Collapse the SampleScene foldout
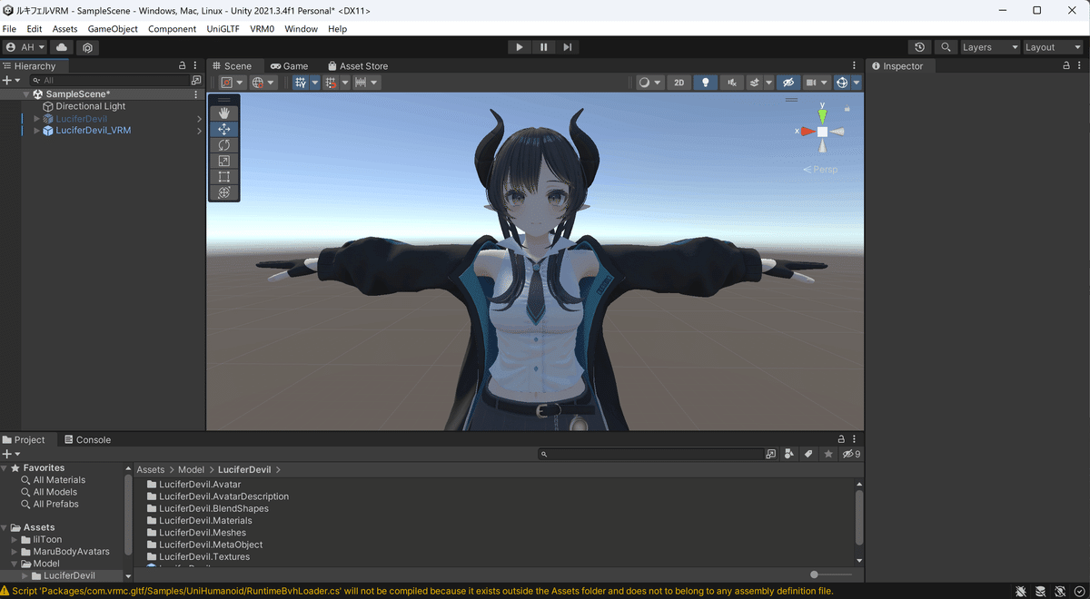The image size is (1090, 599). (26, 94)
